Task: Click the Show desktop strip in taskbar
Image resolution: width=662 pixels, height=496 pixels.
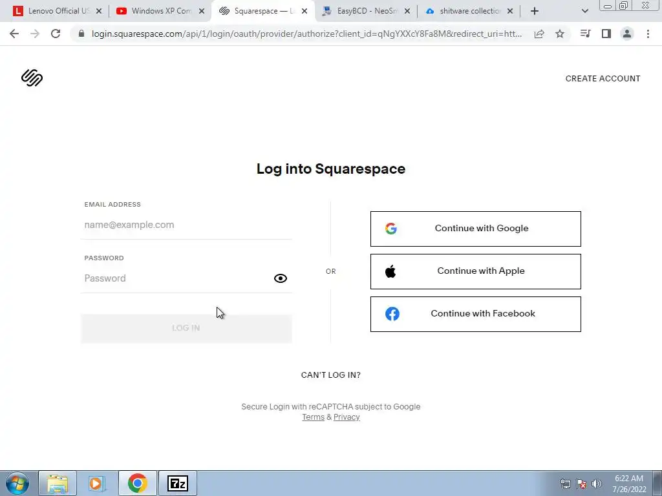Action: (657, 483)
